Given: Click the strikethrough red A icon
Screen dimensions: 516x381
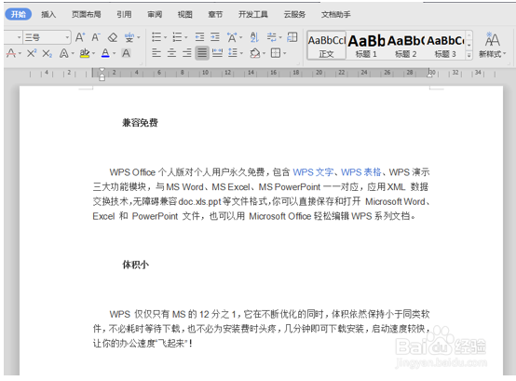Looking at the screenshot, I should (x=11, y=53).
